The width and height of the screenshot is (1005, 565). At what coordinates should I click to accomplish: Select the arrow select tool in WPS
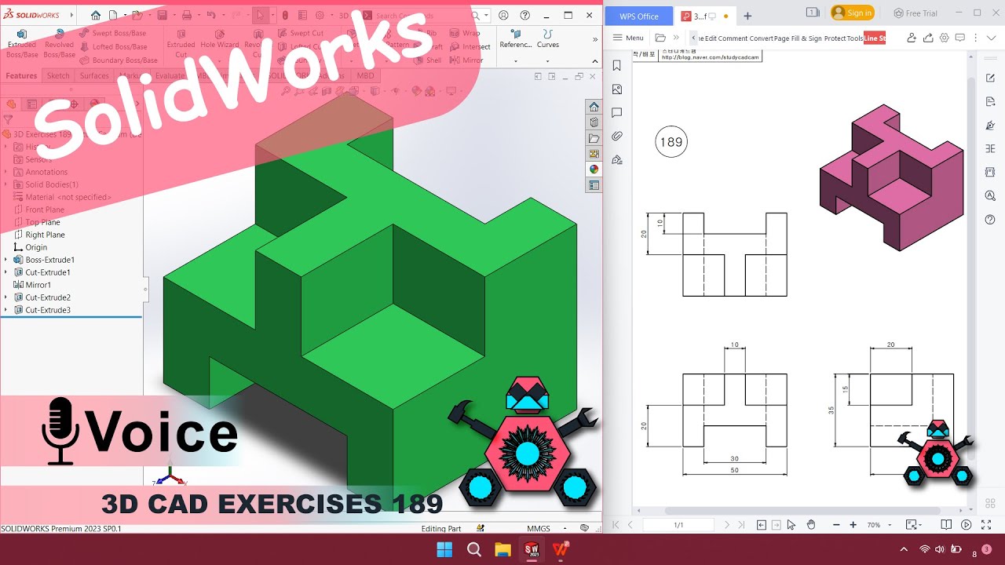791,524
